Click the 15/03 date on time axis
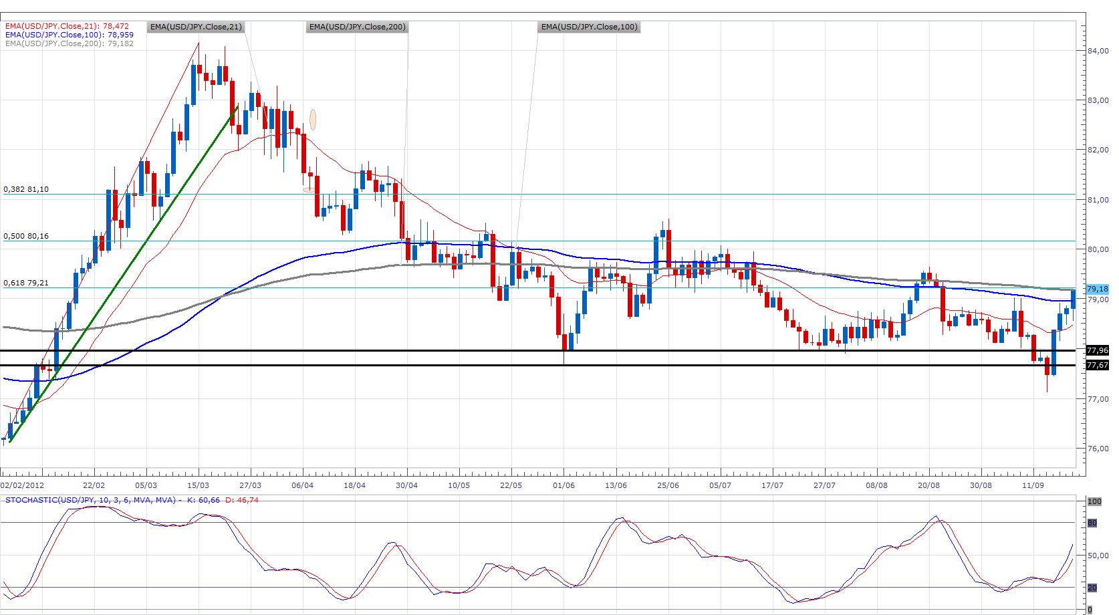This screenshot has height=615, width=1119. point(198,485)
